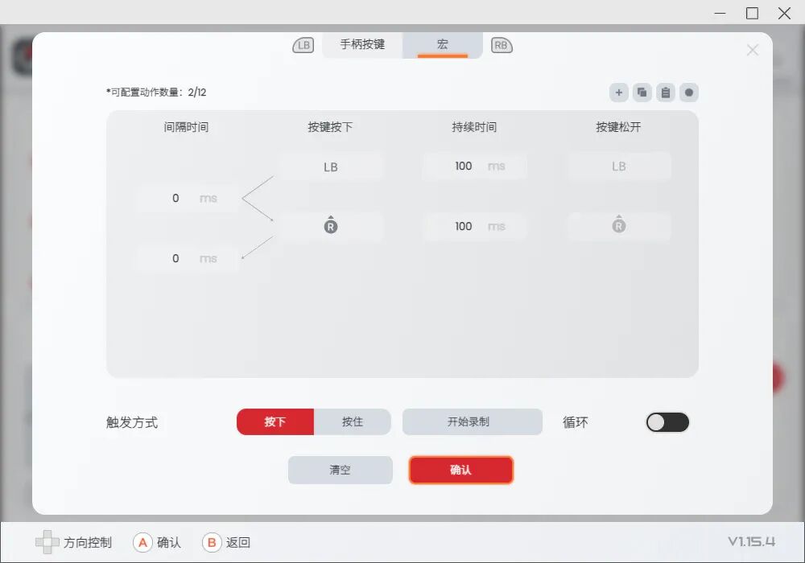Click the V1.15.4 version text
805x563 pixels.
click(752, 541)
